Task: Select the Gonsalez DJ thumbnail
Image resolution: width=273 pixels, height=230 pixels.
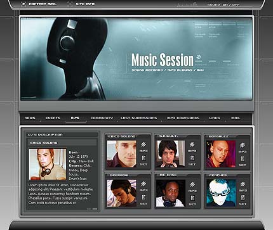Action: pos(221,154)
